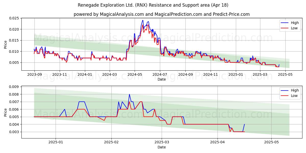Click the 2023-09 date tick label
306x153 pixels.
[34, 74]
